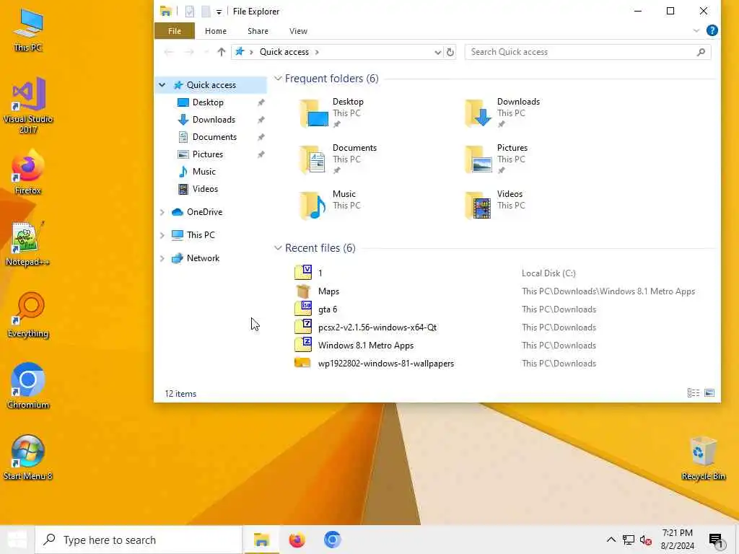
Task: Open the address bar history dropdown
Action: 437,52
